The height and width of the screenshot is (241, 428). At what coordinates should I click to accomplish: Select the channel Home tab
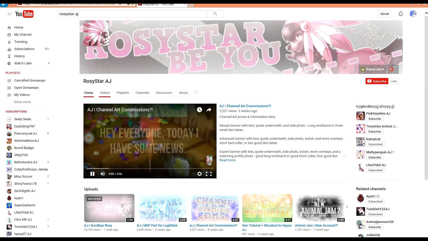89,93
